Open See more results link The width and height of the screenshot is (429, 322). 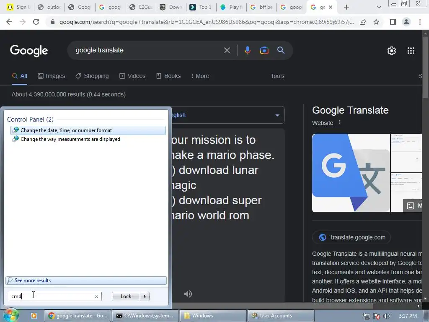click(86, 280)
